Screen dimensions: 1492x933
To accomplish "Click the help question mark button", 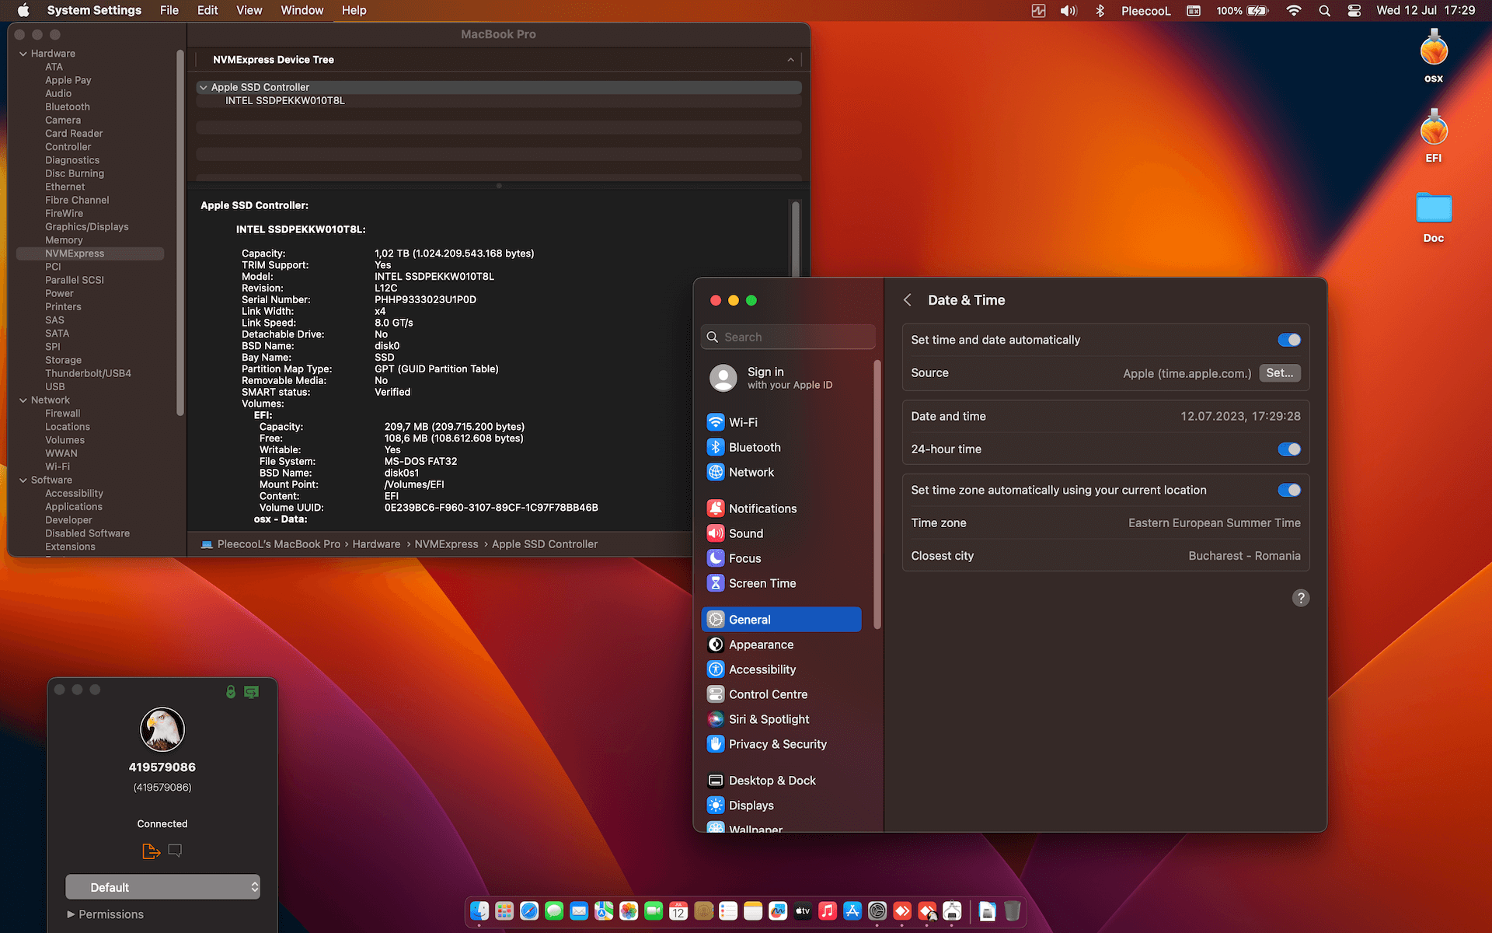I will click(1301, 598).
